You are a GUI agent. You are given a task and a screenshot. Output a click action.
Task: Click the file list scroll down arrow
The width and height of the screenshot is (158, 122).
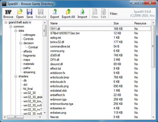point(153,117)
